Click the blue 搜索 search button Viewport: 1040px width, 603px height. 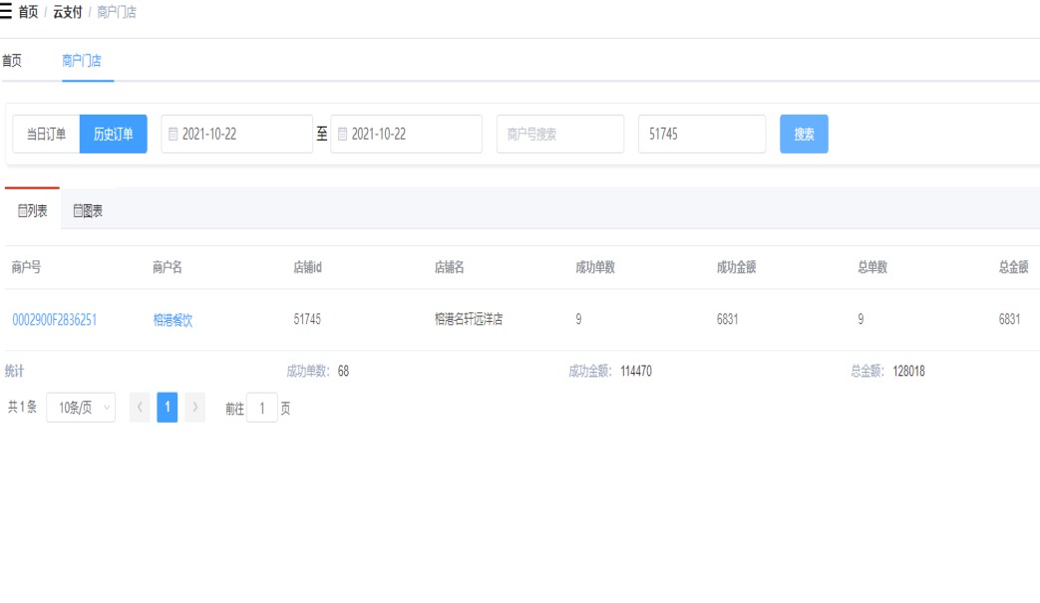click(804, 135)
